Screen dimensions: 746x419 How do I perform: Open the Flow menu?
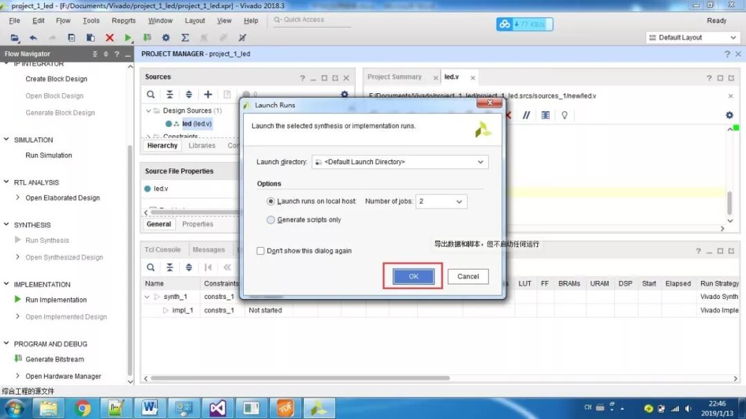point(63,21)
